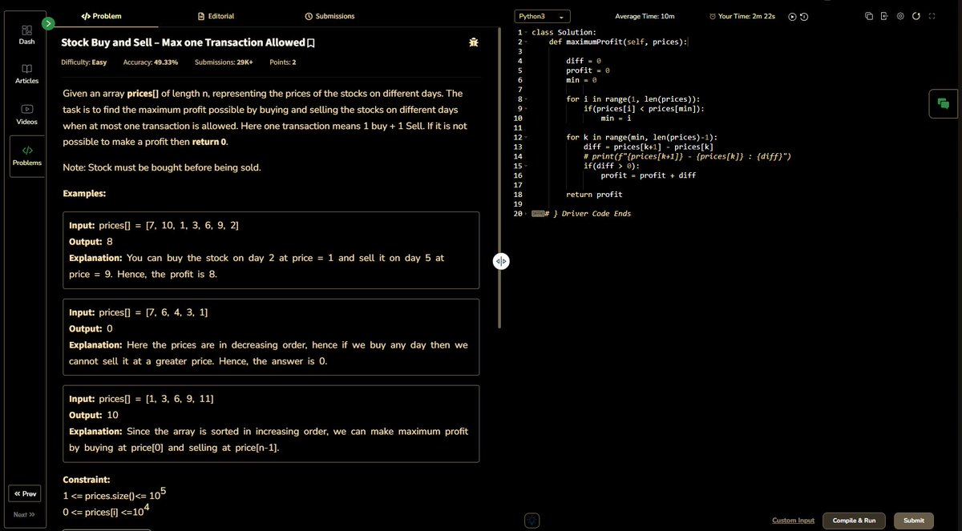This screenshot has height=531, width=962.
Task: Click the alarm clock icon beside Your Time
Action: pos(713,16)
